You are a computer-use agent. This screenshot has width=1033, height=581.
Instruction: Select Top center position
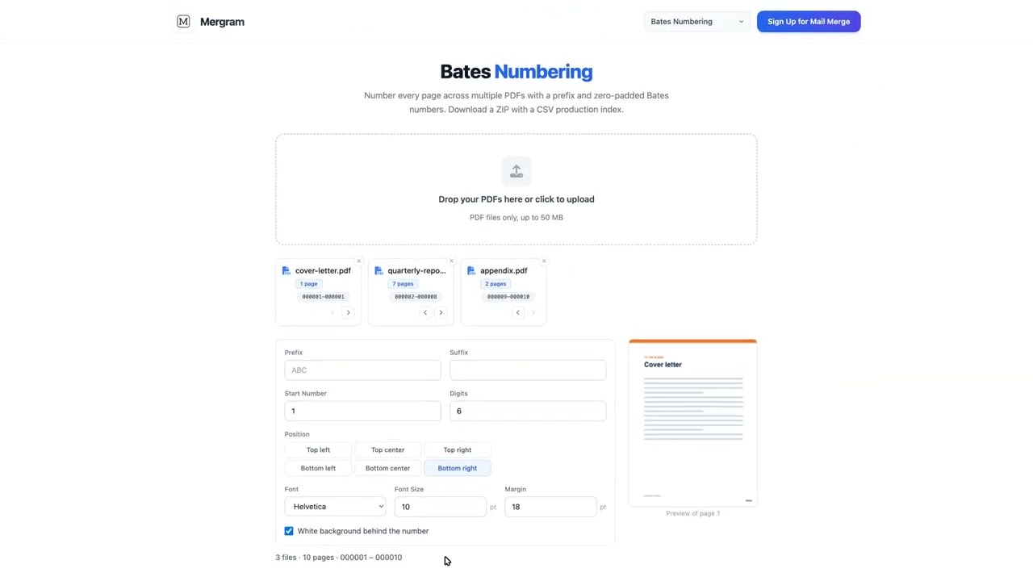387,450
